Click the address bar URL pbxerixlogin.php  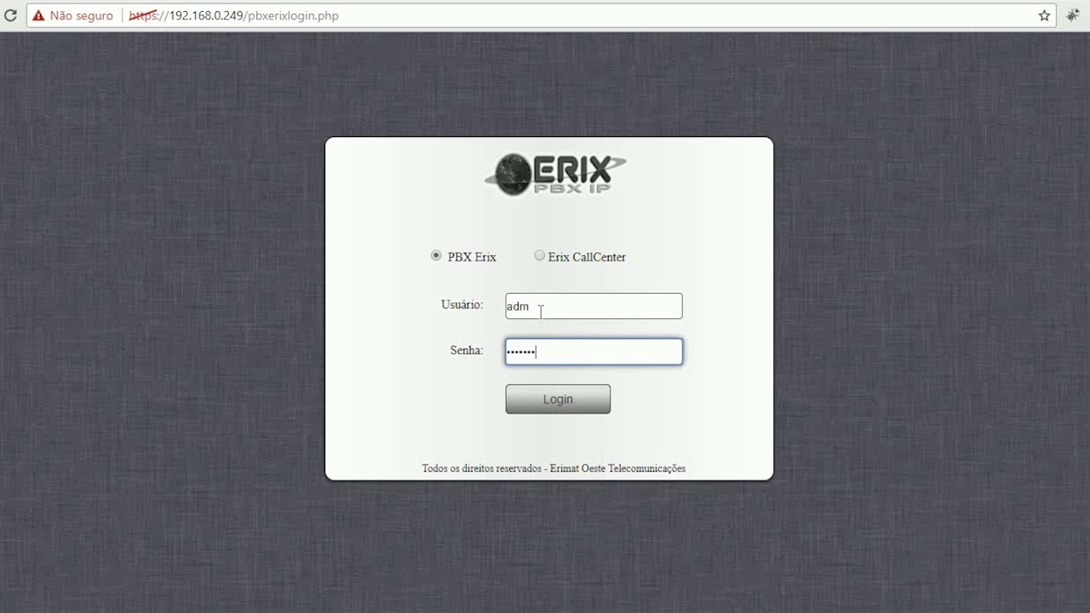point(234,15)
